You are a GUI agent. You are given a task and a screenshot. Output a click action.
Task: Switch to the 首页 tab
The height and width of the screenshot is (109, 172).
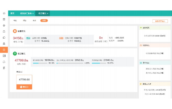(x=12, y=14)
